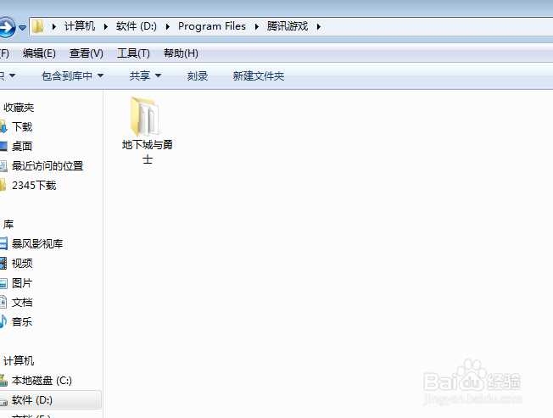Click 新建文件夹 to create folder
The width and height of the screenshot is (553, 418).
click(x=258, y=75)
